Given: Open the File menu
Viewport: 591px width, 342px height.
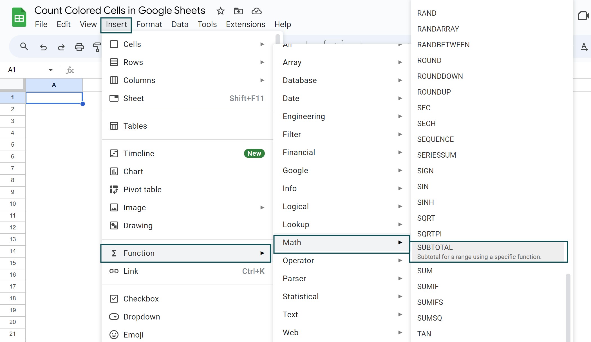Looking at the screenshot, I should [41, 24].
